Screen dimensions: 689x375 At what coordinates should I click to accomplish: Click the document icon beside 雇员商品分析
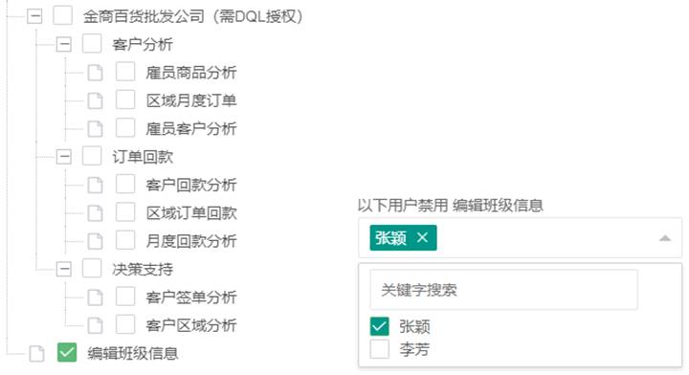tap(95, 73)
